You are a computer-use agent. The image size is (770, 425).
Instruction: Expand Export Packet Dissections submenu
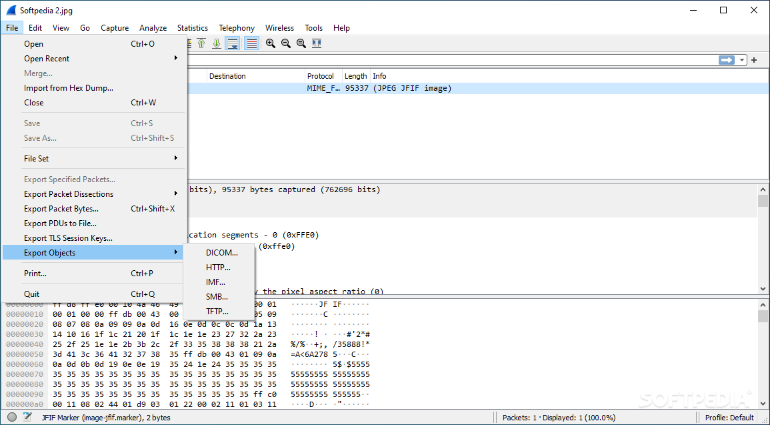click(x=93, y=194)
